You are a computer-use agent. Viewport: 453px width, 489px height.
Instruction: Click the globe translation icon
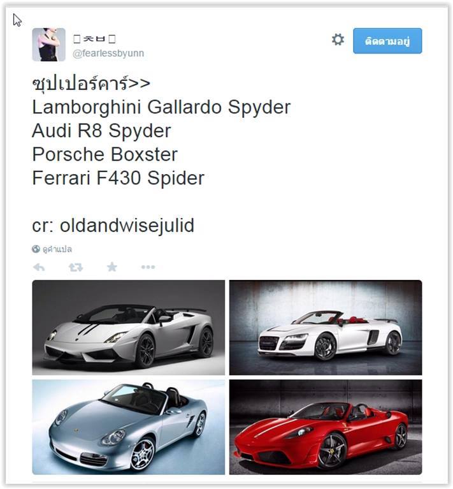tap(36, 249)
